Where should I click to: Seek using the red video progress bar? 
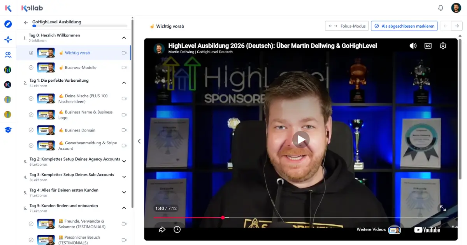coord(188,218)
